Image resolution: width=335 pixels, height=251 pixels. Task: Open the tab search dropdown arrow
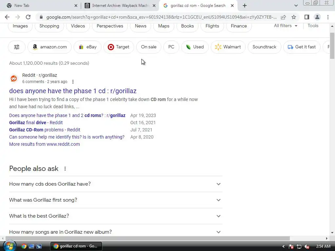tap(296, 6)
